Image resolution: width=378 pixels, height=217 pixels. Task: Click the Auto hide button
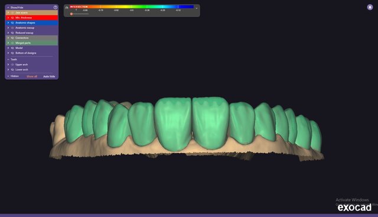49,76
